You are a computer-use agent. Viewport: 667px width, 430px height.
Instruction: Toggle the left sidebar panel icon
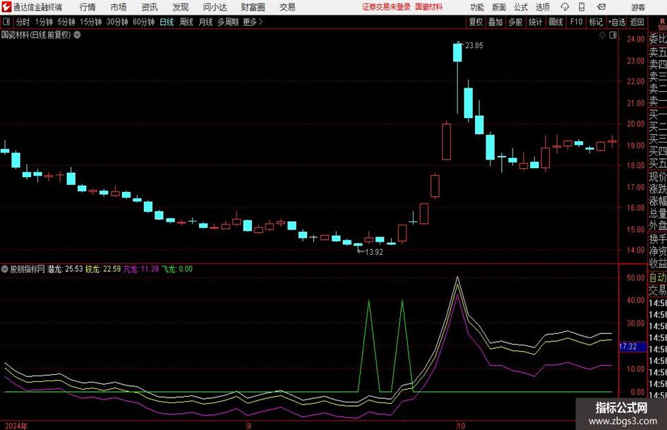[x=6, y=22]
